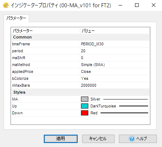The width and height of the screenshot is (162, 147).
Task: Open the Red color swatch for Down
Action: click(85, 113)
